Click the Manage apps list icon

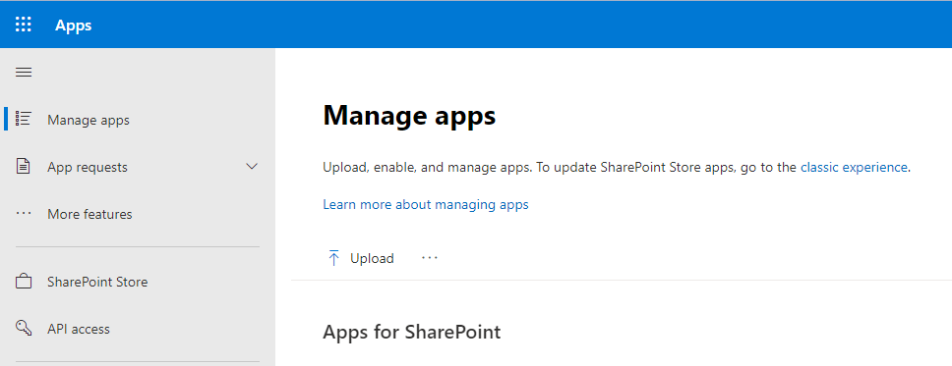[x=23, y=119]
